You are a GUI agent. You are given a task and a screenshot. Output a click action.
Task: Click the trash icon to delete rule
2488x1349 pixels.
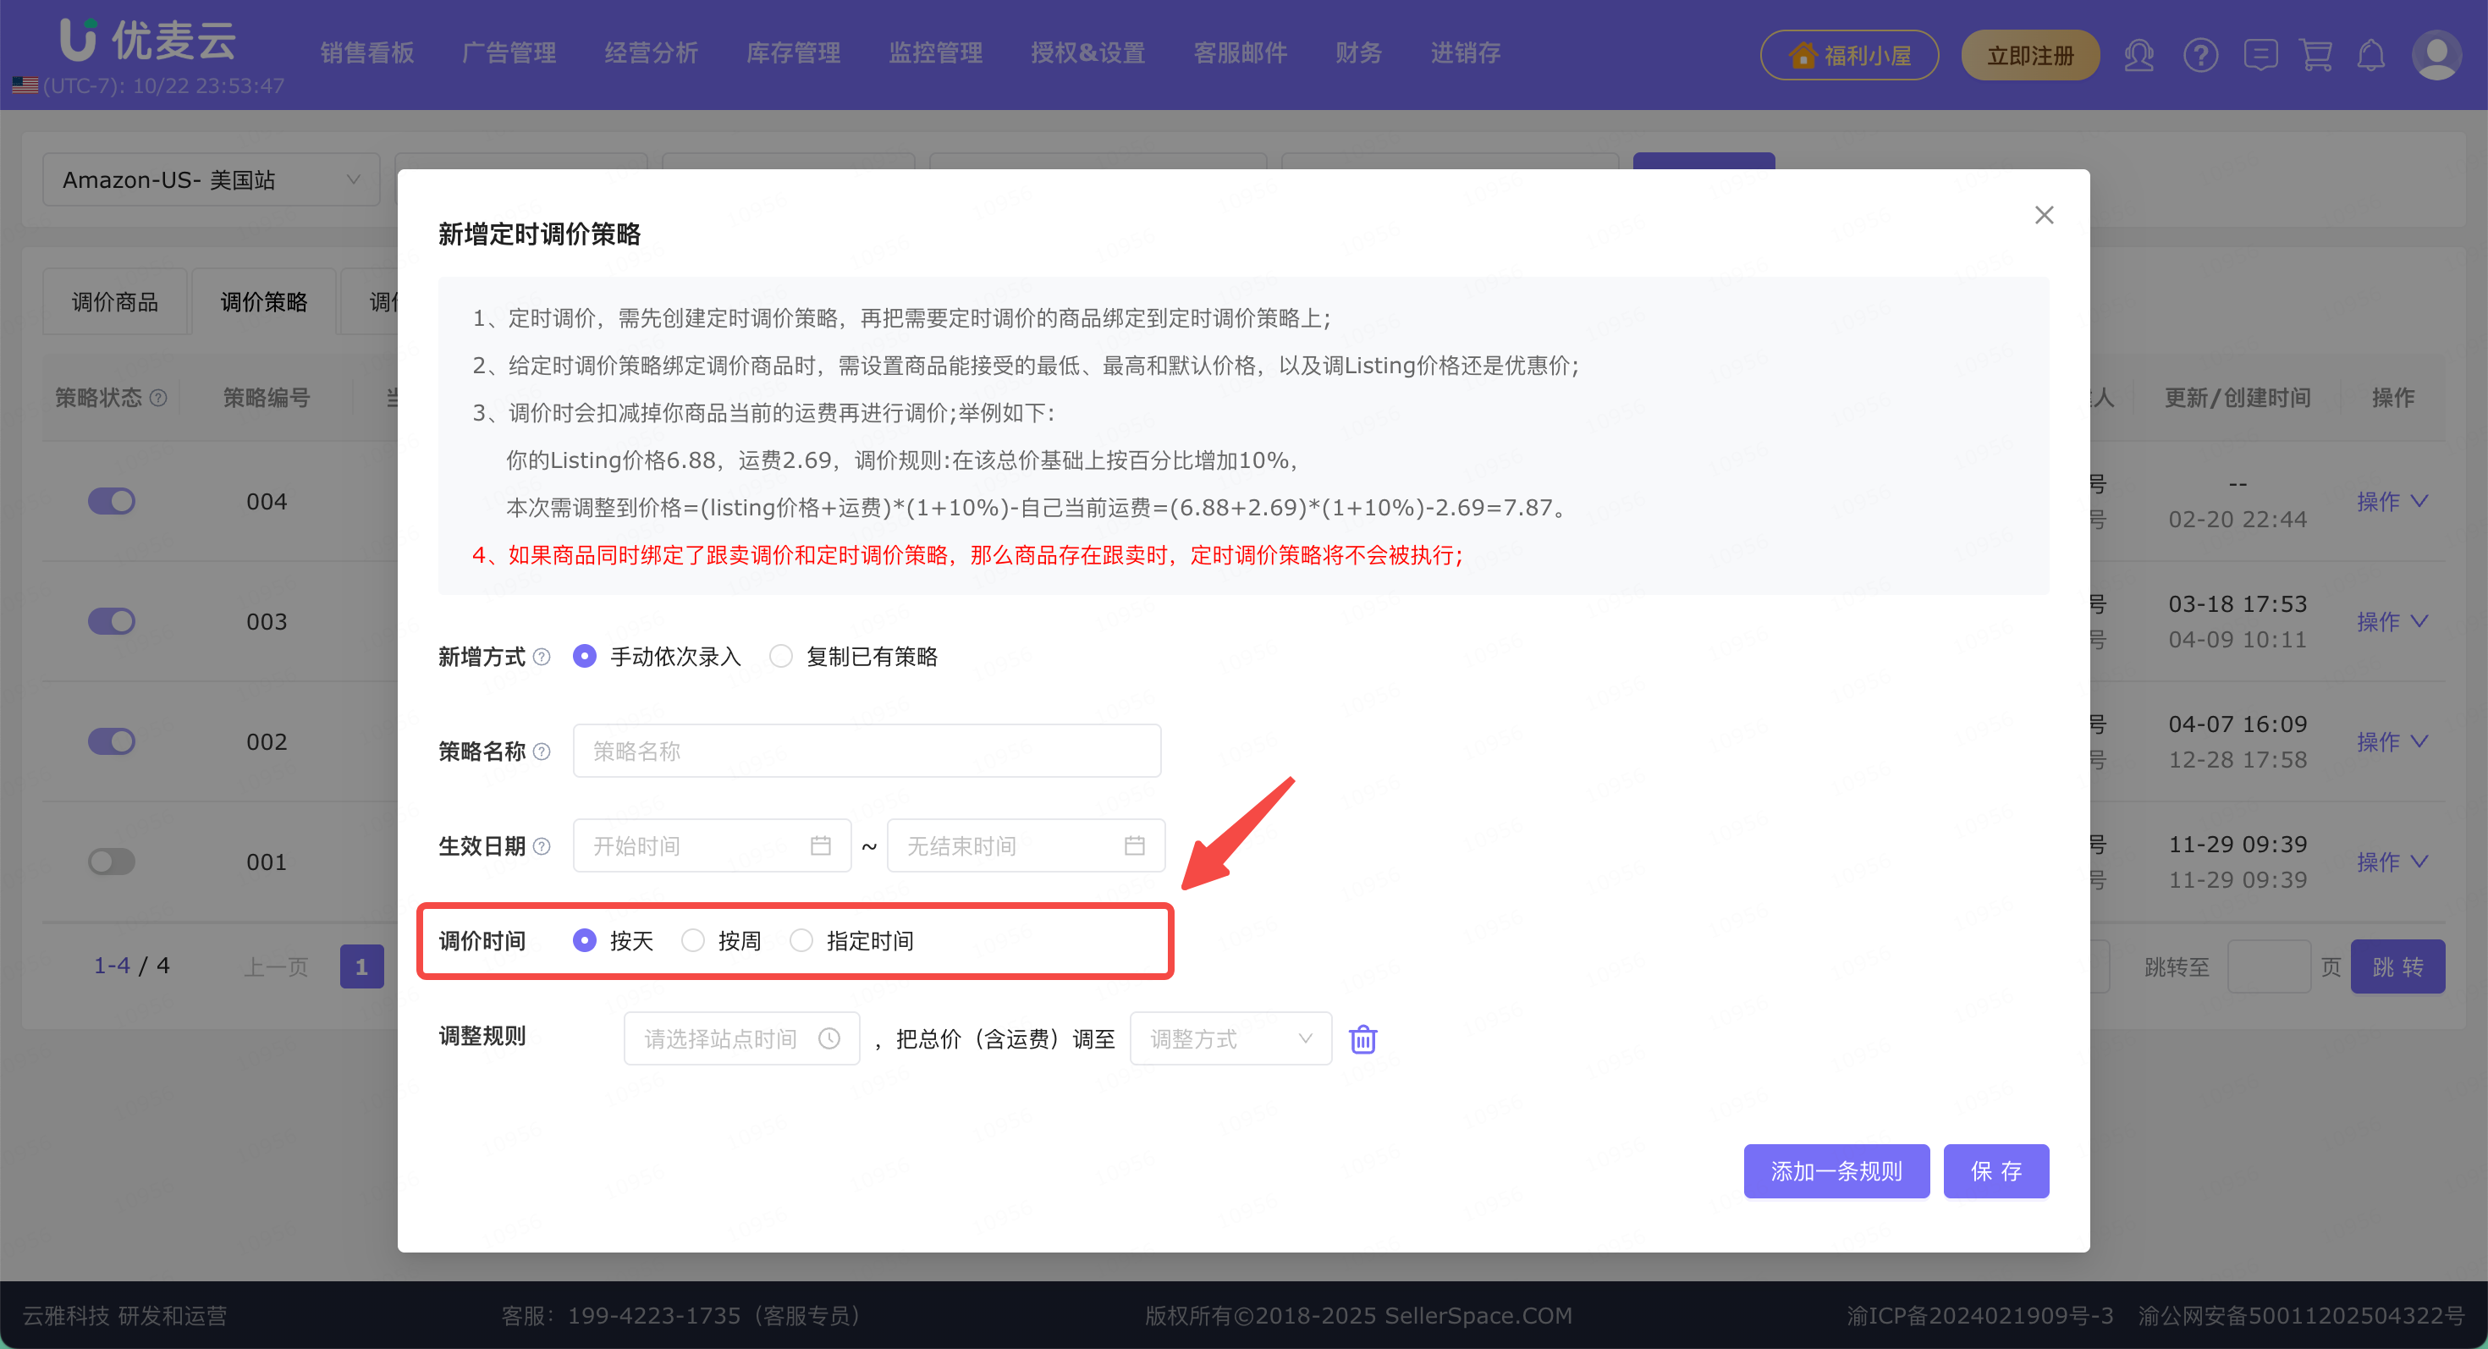1362,1039
